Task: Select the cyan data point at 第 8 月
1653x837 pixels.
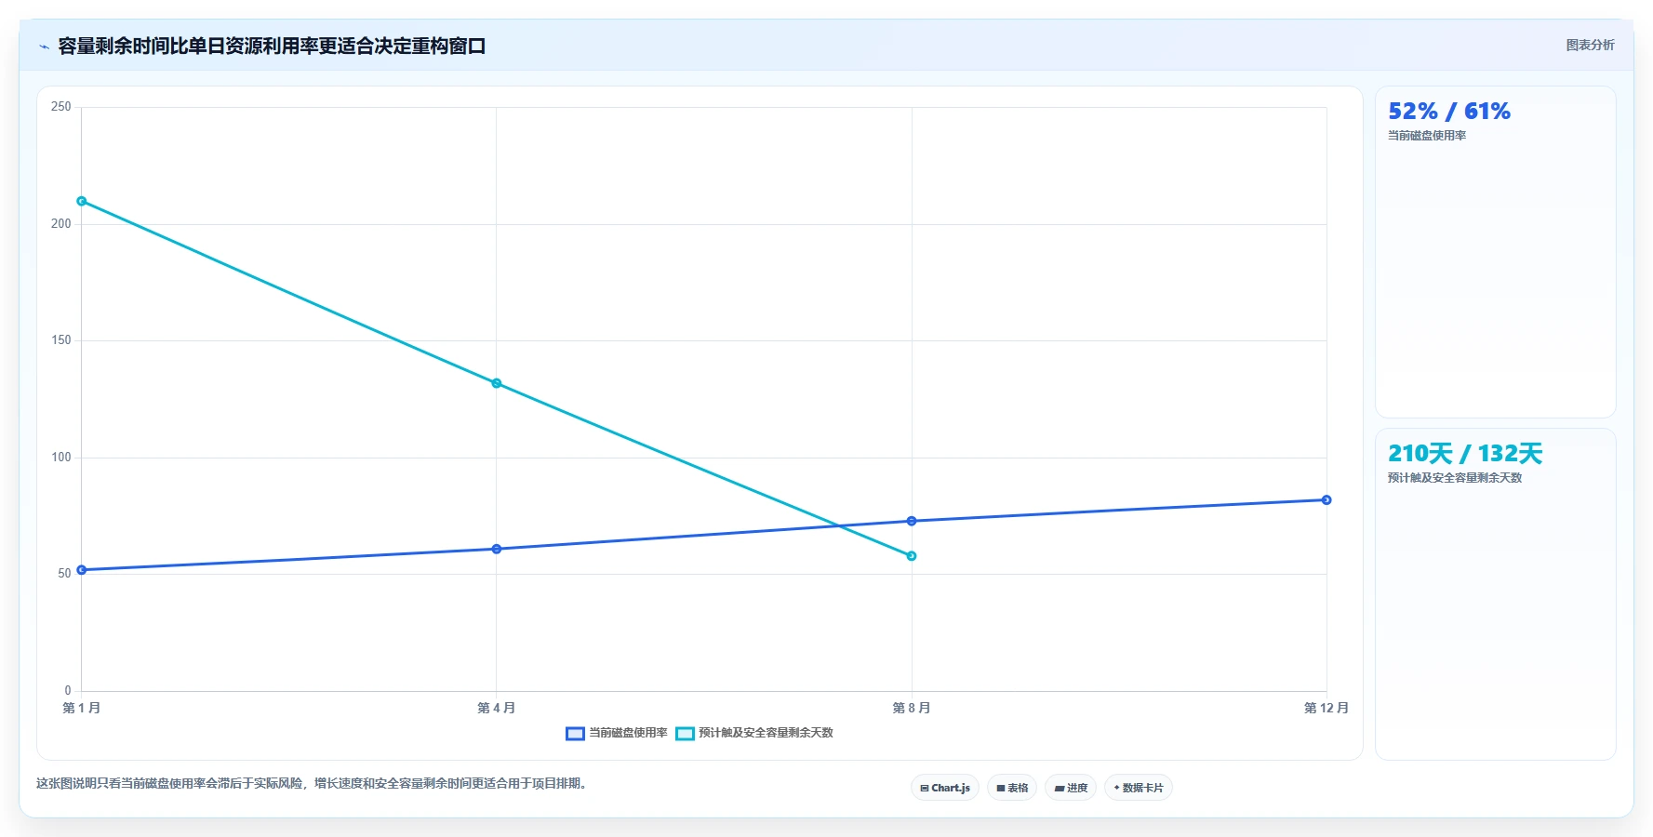Action: point(912,556)
